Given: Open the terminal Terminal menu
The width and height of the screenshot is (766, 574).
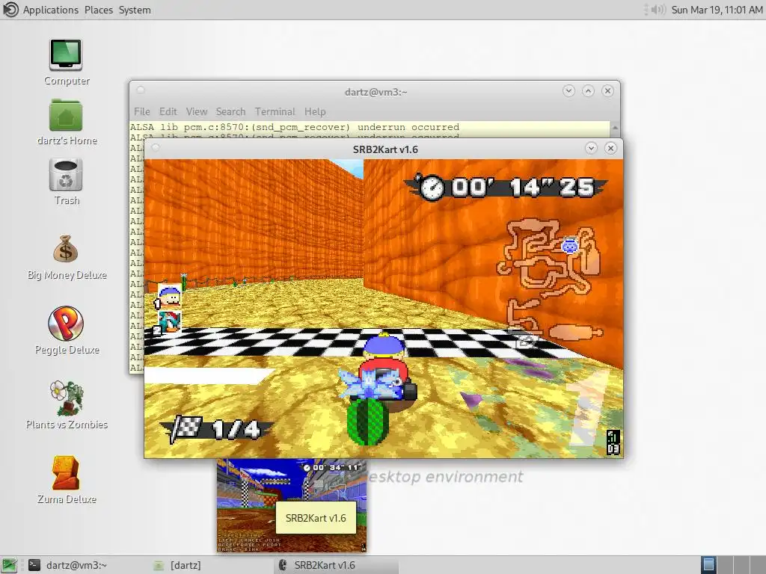Looking at the screenshot, I should tap(275, 112).
